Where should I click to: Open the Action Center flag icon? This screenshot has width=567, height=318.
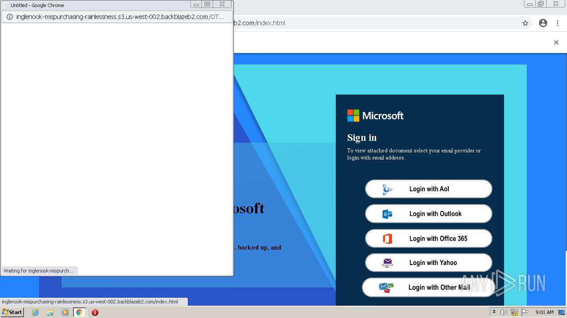coord(525,312)
